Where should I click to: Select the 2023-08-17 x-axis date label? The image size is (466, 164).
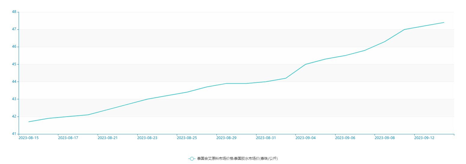pyautogui.click(x=68, y=138)
